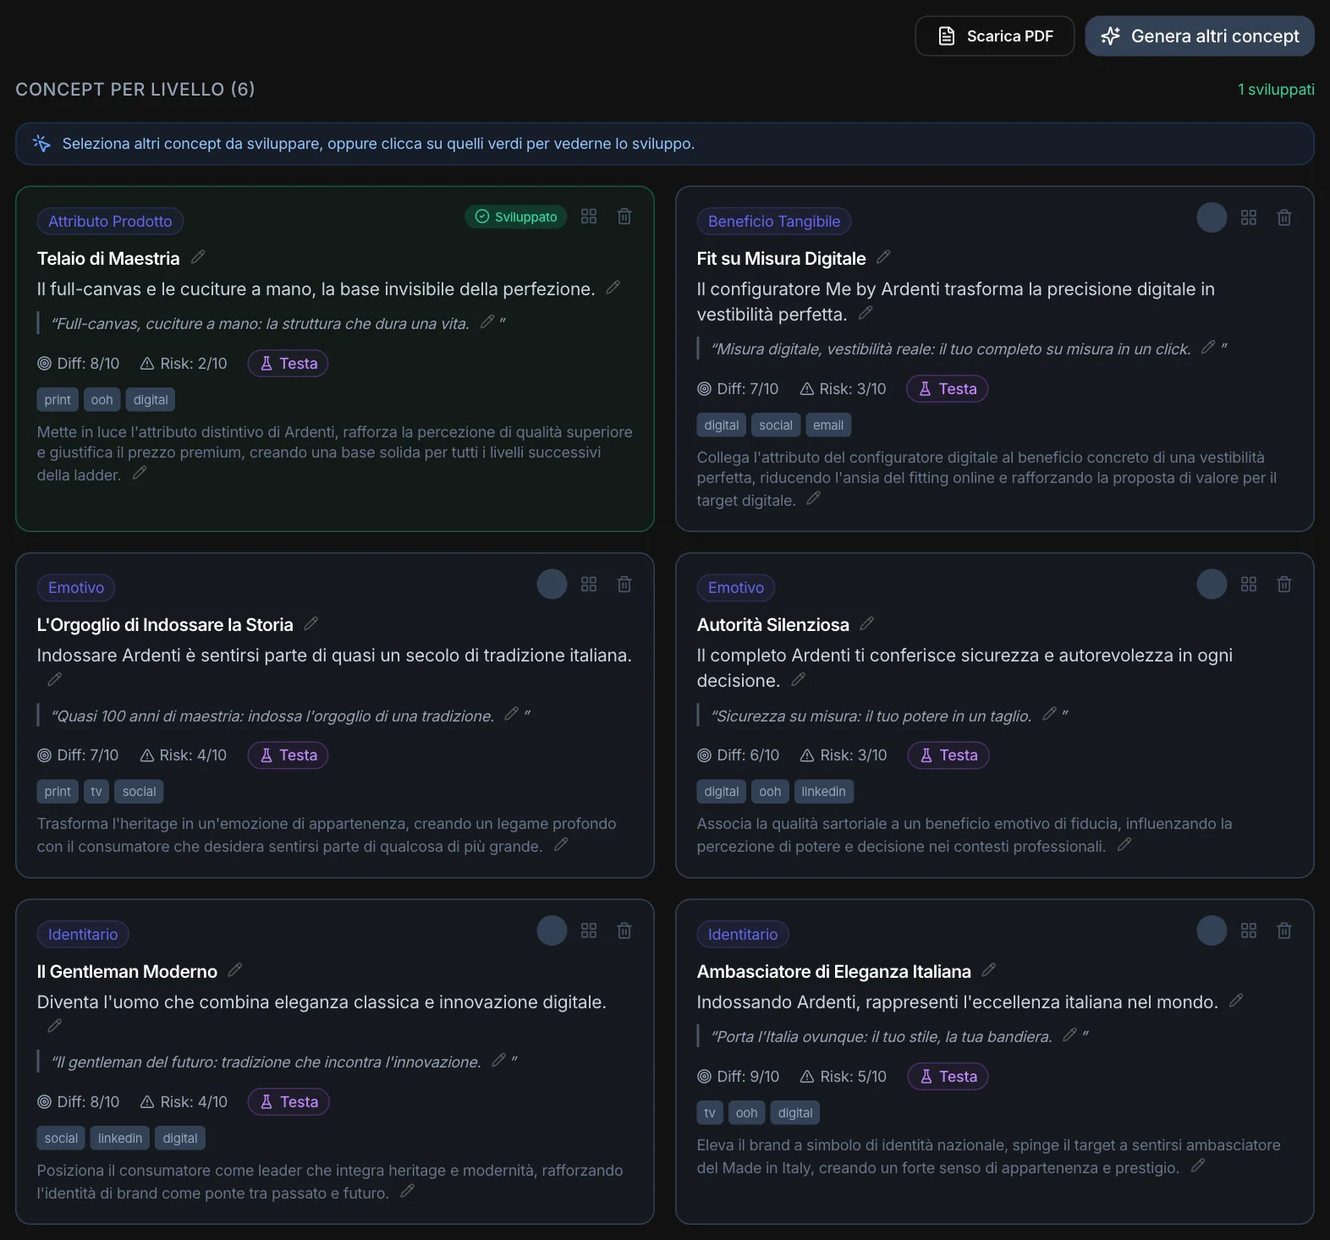Click the 'email' channel tag
The image size is (1330, 1240).
(828, 425)
